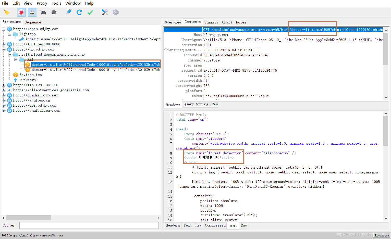The image size is (391, 239).
Task: Toggle the hexagon Breakpoints icon
Action: pos(54,12)
